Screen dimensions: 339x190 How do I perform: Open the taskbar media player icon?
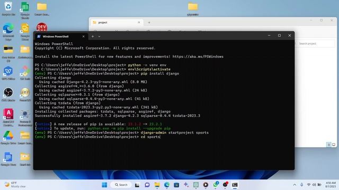(206, 185)
